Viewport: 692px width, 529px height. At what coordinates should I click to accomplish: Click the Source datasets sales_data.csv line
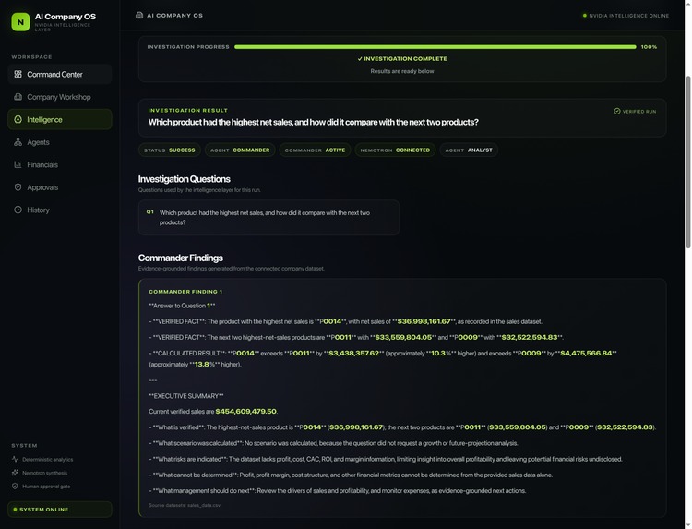click(x=185, y=505)
